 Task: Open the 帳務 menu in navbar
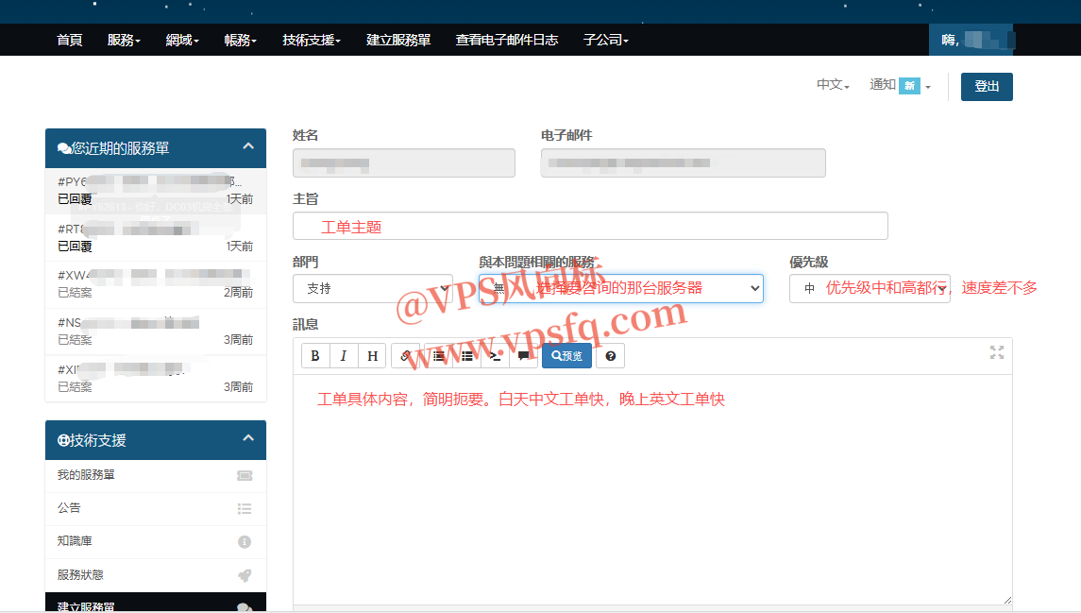click(x=240, y=40)
